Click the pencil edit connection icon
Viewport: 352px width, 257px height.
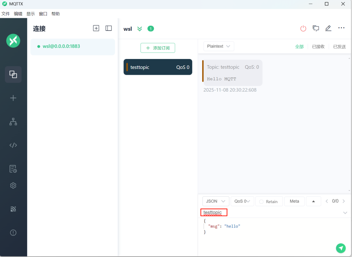(x=328, y=28)
